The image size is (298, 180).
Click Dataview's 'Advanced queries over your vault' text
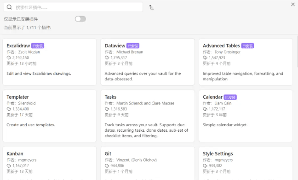(143, 76)
